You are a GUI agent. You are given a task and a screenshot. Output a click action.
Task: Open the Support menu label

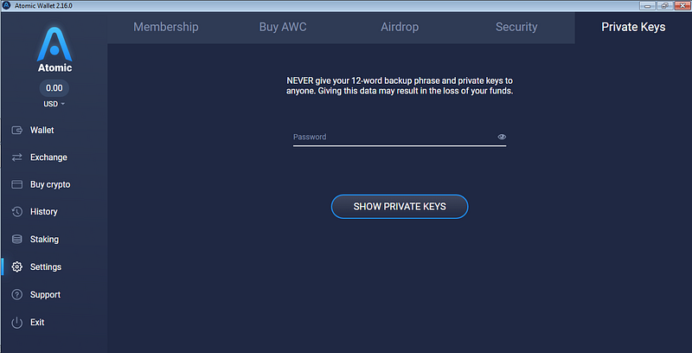pos(45,294)
